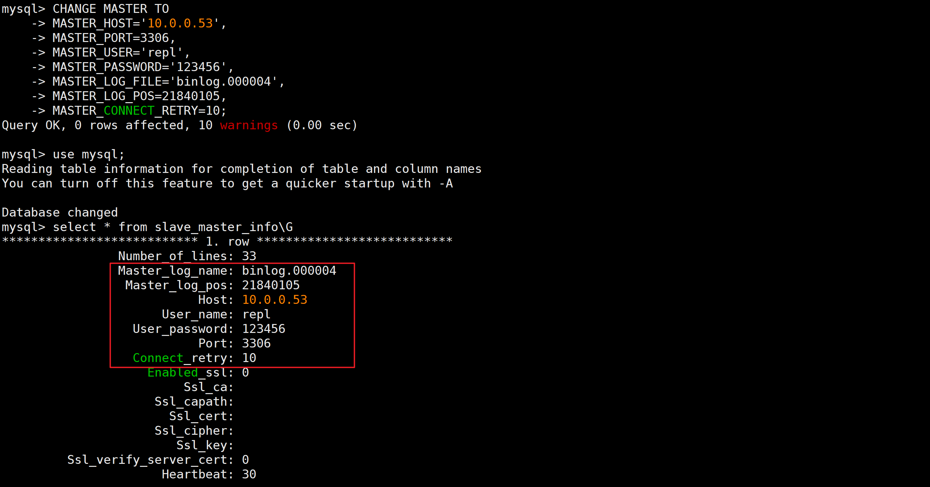Click the 'Number_of_lines: 33' row
Viewport: 930px width, 487px height.
pyautogui.click(x=187, y=256)
